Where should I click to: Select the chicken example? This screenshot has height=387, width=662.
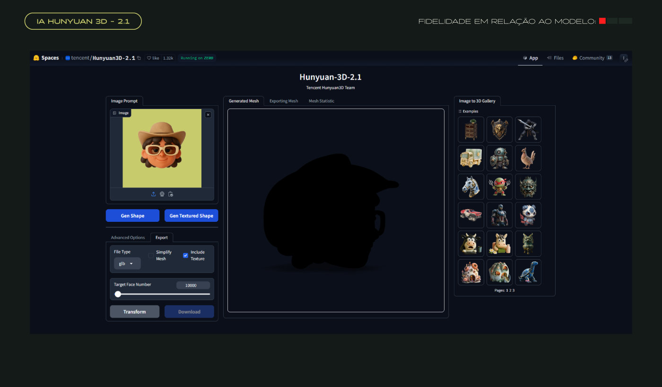(x=528, y=158)
